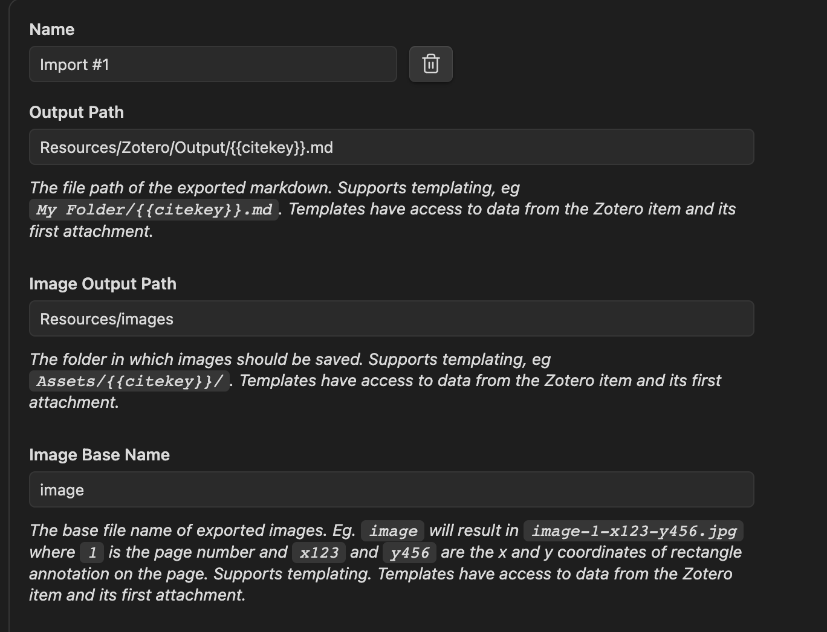Viewport: 827px width, 632px height.
Task: Select the word image in its field
Action: tap(61, 489)
